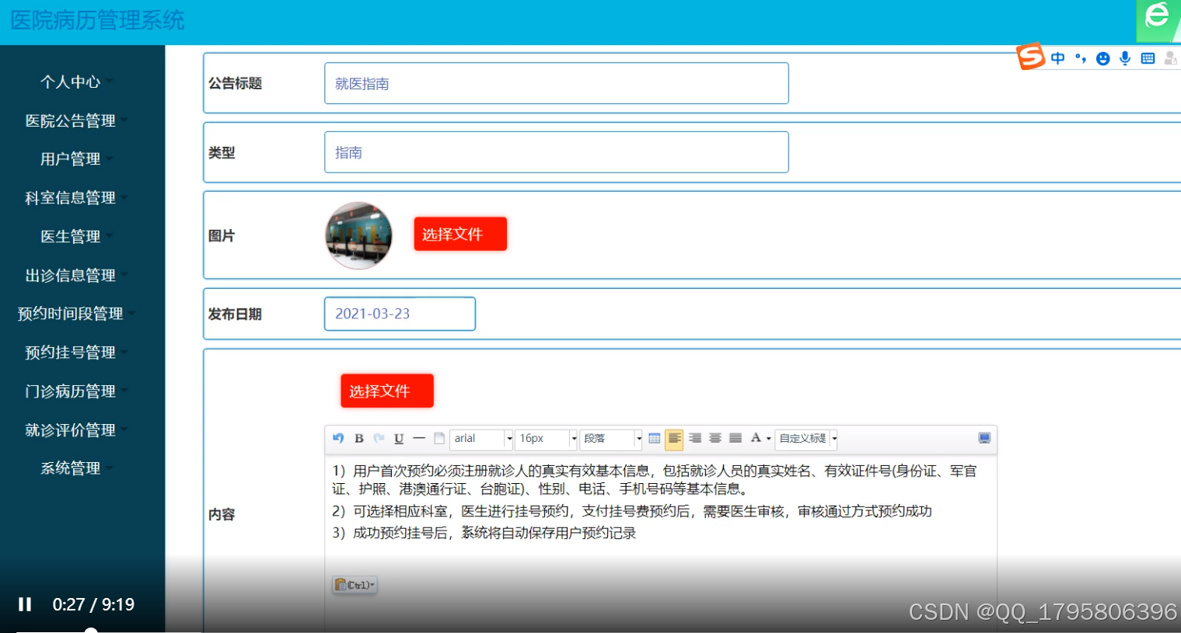Open the emoji panel on the input bar
The height and width of the screenshot is (633, 1181).
1102,58
